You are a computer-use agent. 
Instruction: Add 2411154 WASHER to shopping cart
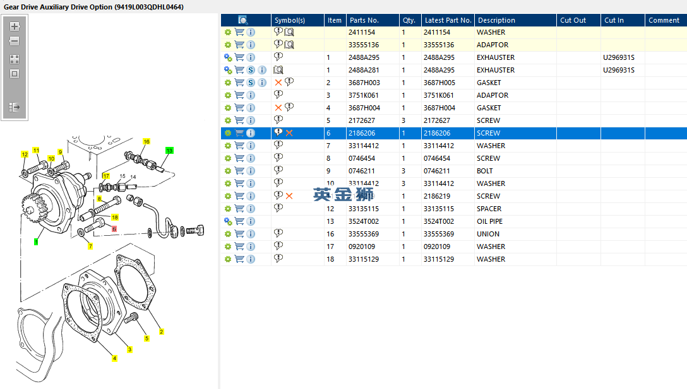point(239,32)
